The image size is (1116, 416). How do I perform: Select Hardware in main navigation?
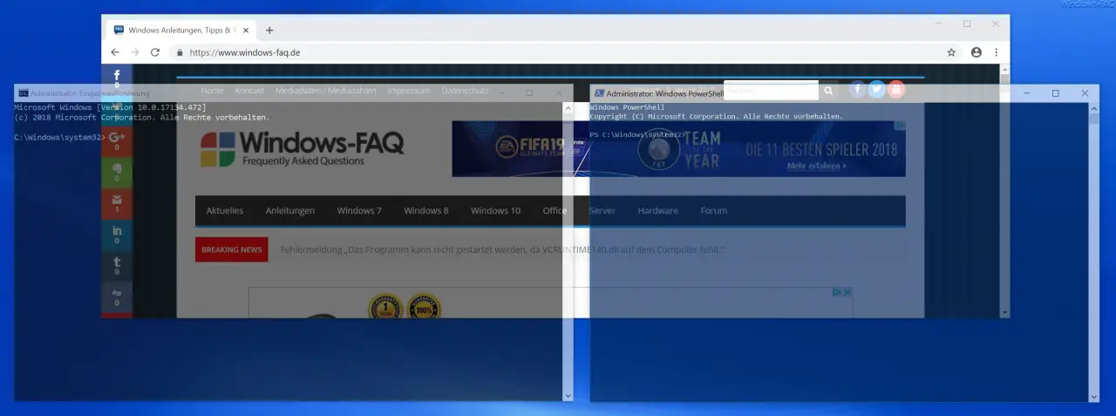[x=657, y=210]
